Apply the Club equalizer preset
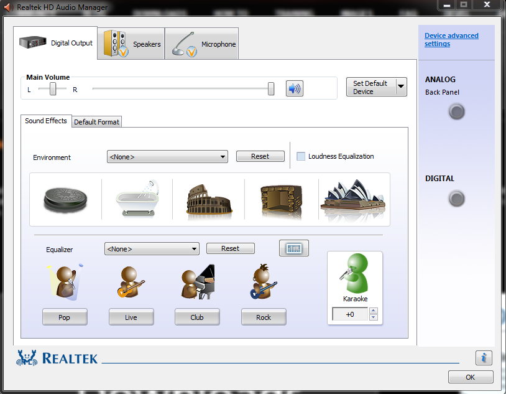This screenshot has height=394, width=506. tap(197, 317)
